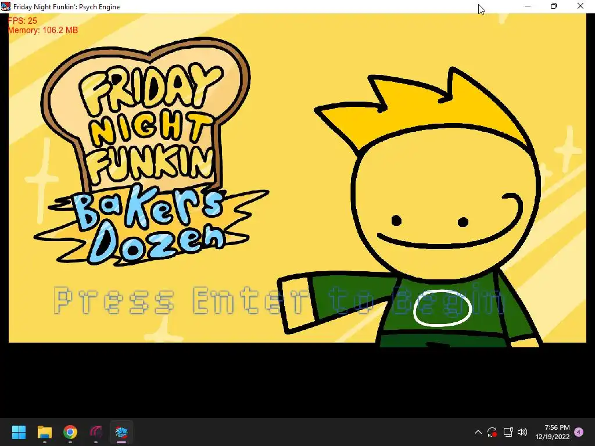Open the pink swirl app in taskbar
Viewport: 595px width, 446px height.
coord(96,432)
